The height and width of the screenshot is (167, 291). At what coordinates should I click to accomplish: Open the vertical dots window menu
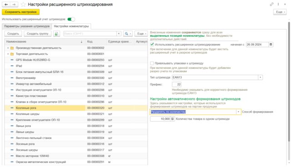(278, 4)
